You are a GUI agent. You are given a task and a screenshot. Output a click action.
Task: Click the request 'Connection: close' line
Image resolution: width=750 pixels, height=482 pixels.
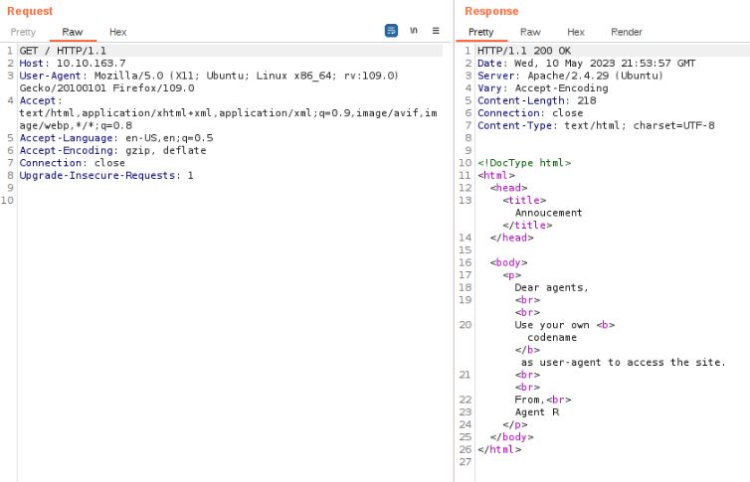click(x=73, y=163)
